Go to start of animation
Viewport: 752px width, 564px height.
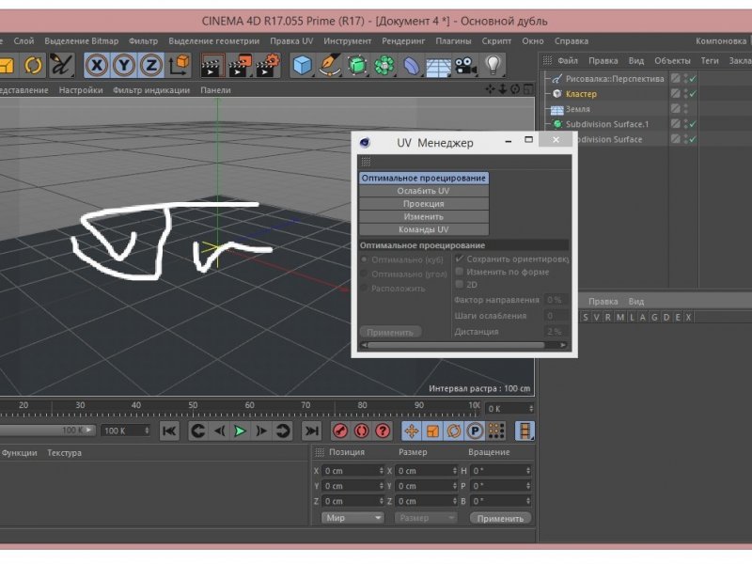pos(169,431)
